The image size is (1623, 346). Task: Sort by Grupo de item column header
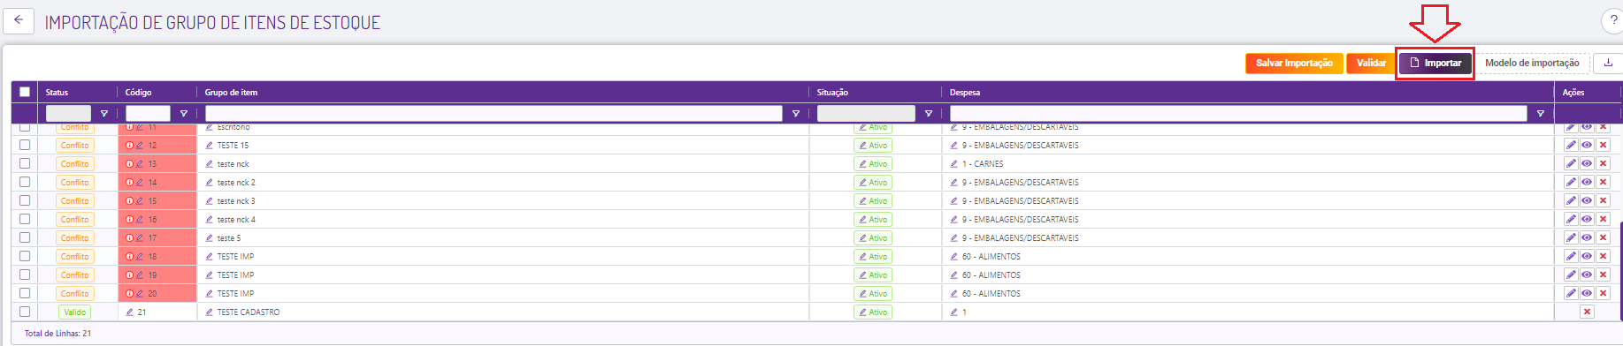click(231, 92)
